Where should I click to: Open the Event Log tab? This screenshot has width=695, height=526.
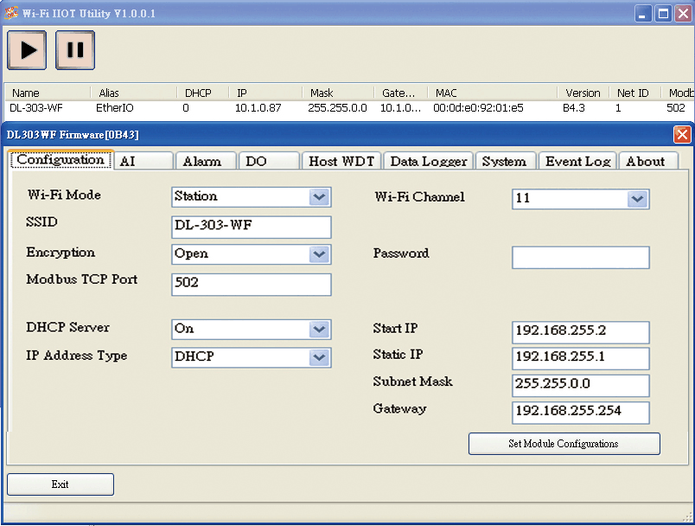click(x=577, y=161)
